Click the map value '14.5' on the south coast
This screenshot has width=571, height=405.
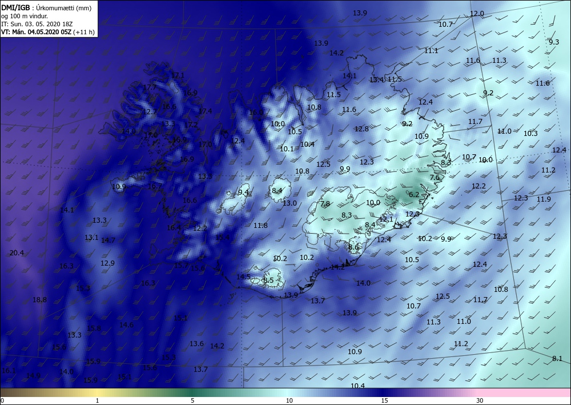(x=244, y=277)
